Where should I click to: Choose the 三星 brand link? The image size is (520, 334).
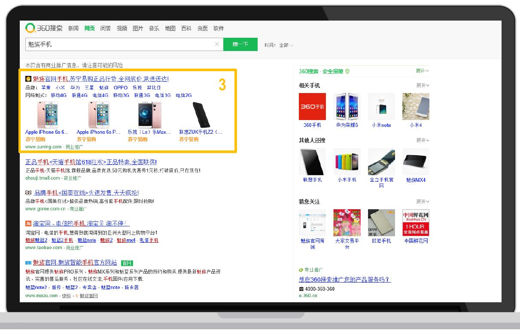point(89,87)
